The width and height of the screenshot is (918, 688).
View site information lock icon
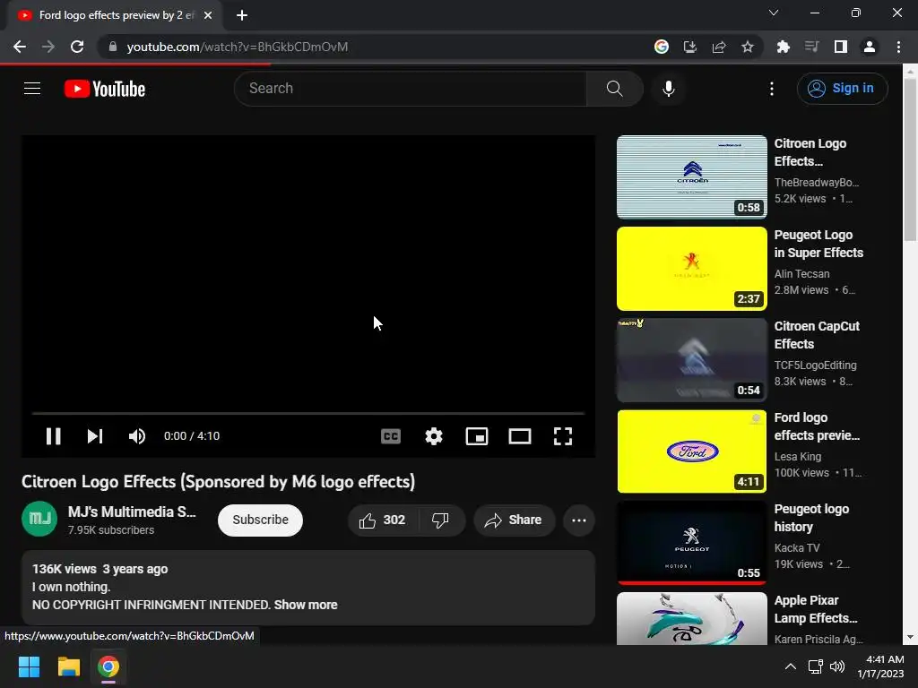(x=112, y=47)
